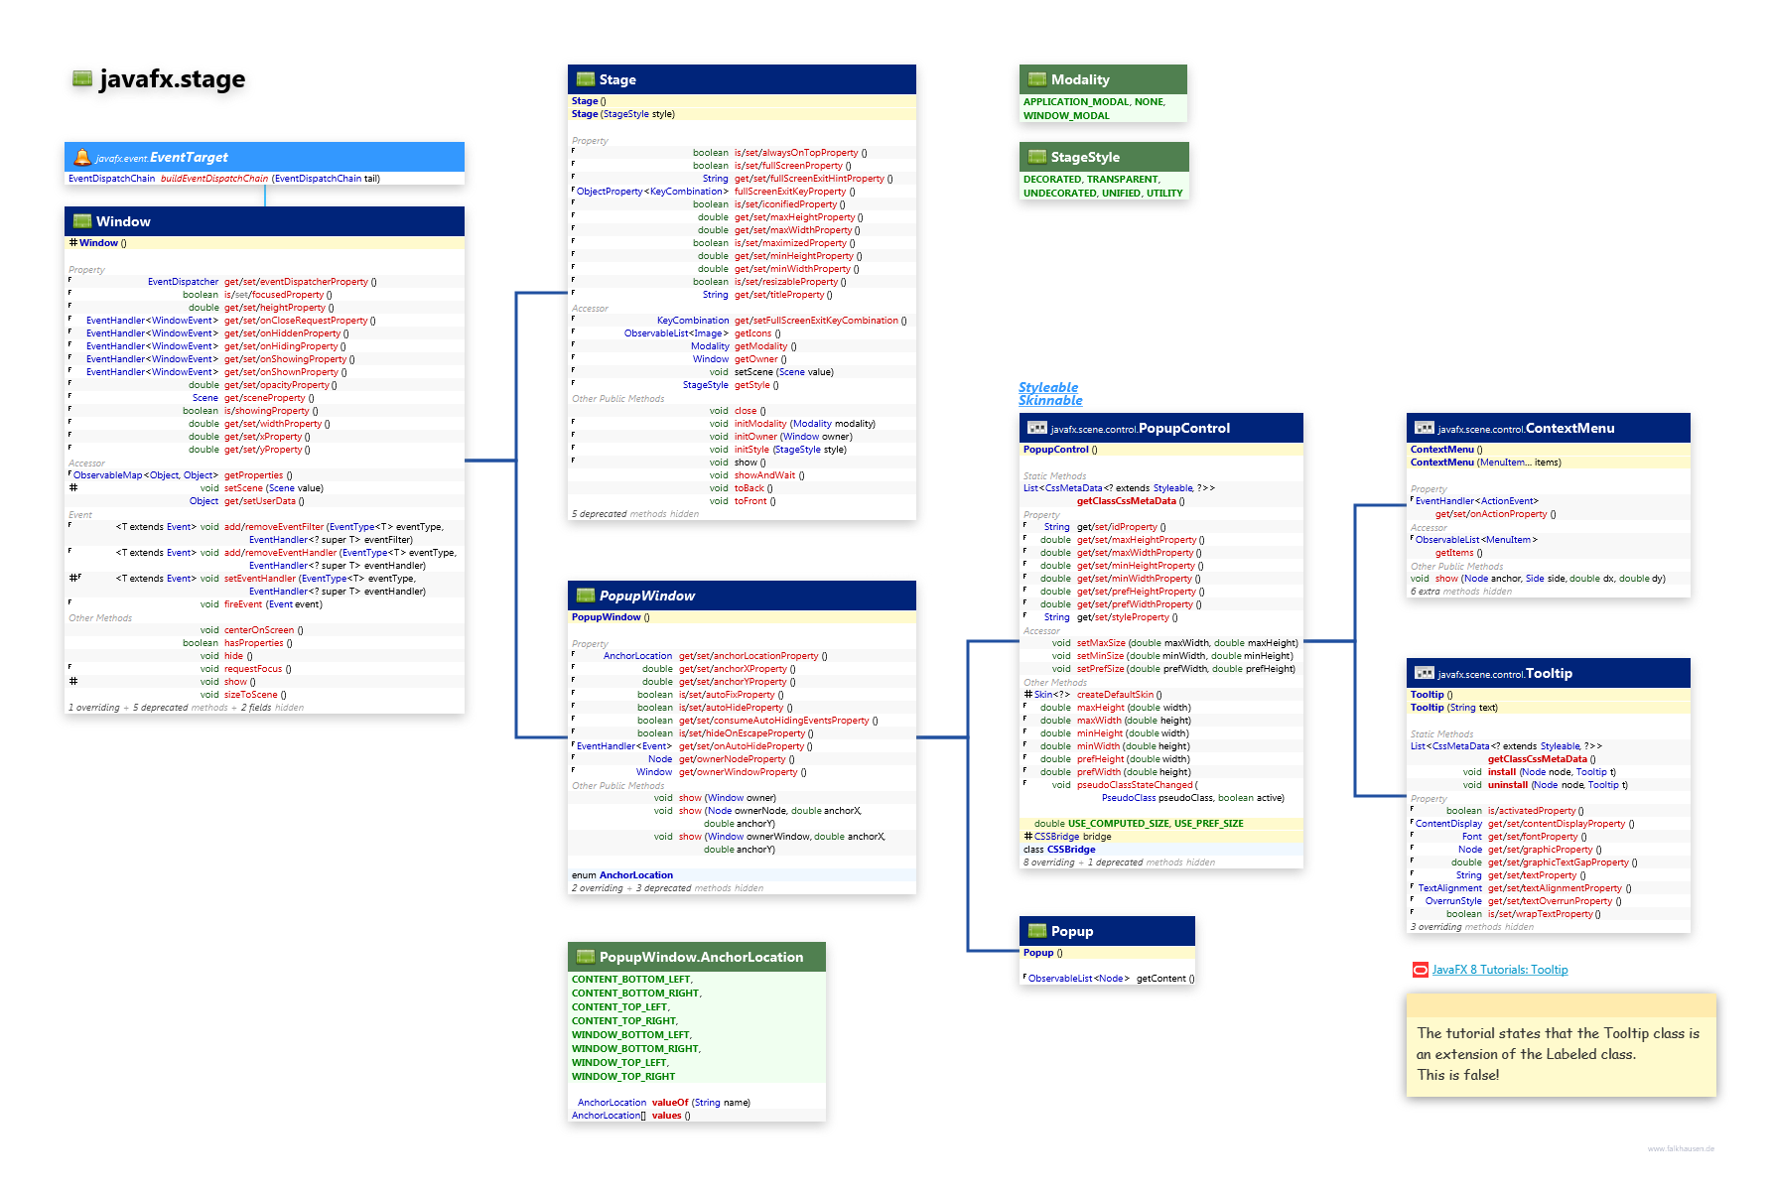Open the JavaFX 8 Tutorials: Tooltip link
Screen dimensions: 1771x1194
coord(1500,970)
